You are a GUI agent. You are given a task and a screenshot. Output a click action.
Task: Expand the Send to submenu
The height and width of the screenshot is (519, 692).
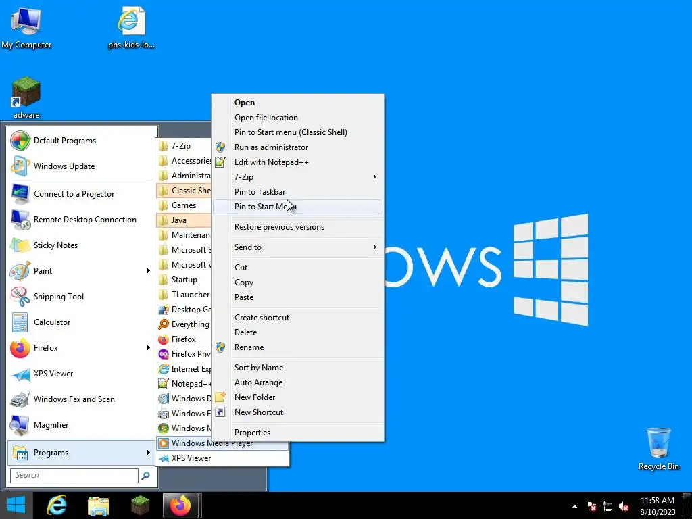click(x=298, y=247)
